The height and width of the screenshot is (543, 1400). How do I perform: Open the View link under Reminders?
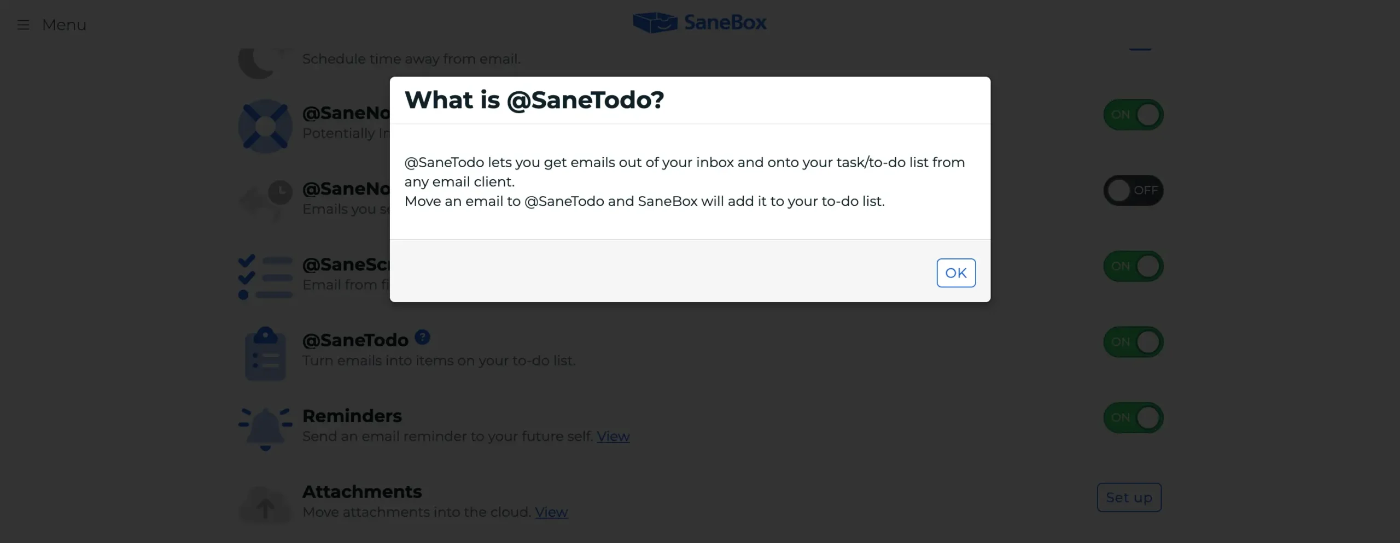click(613, 436)
